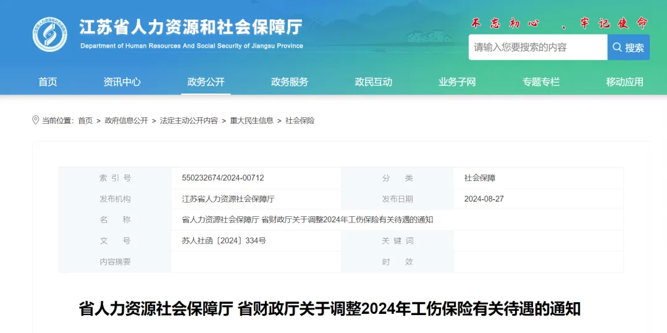667x333 pixels.
Task: Open the 政民互动 navigation item
Action: pos(374,82)
